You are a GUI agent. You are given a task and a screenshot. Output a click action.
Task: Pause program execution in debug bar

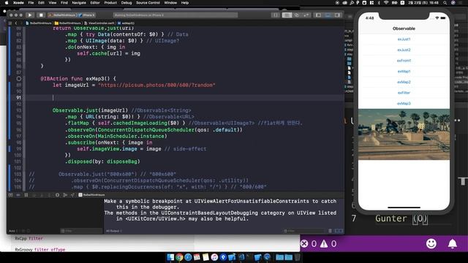point(26,195)
